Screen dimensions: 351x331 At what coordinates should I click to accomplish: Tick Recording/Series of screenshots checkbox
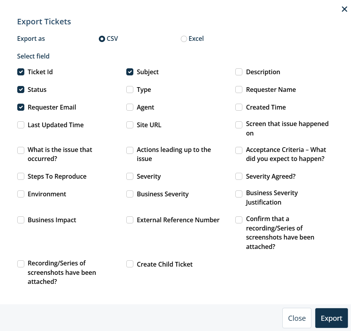[21, 264]
